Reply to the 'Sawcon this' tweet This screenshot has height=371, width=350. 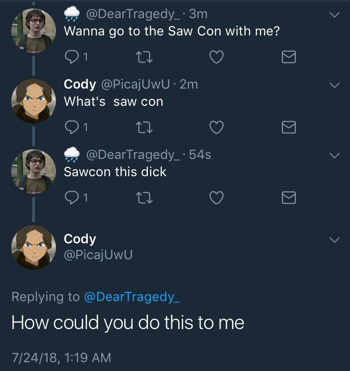pos(72,198)
